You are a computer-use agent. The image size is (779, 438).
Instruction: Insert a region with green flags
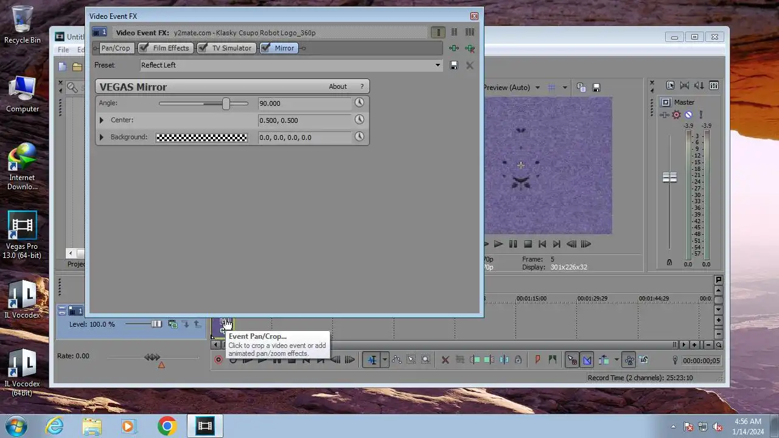click(x=552, y=360)
